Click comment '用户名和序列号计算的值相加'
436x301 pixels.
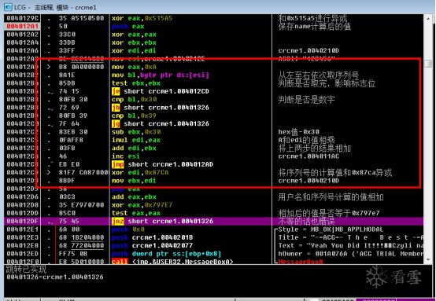331,197
